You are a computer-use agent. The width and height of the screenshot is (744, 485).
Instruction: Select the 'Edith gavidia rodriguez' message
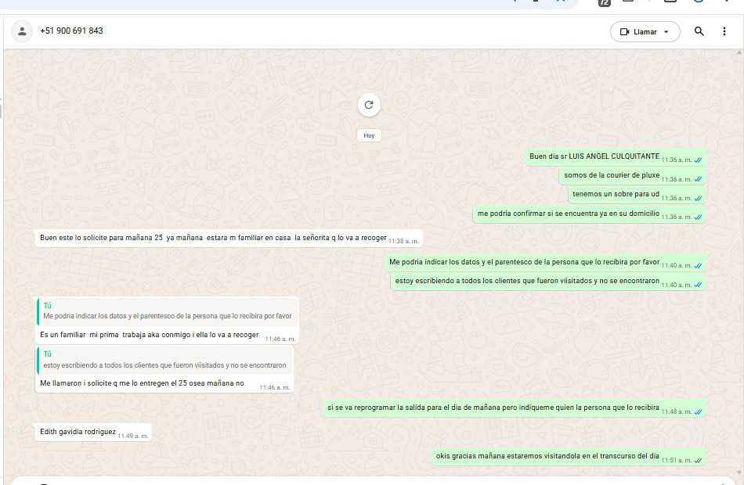coord(78,432)
